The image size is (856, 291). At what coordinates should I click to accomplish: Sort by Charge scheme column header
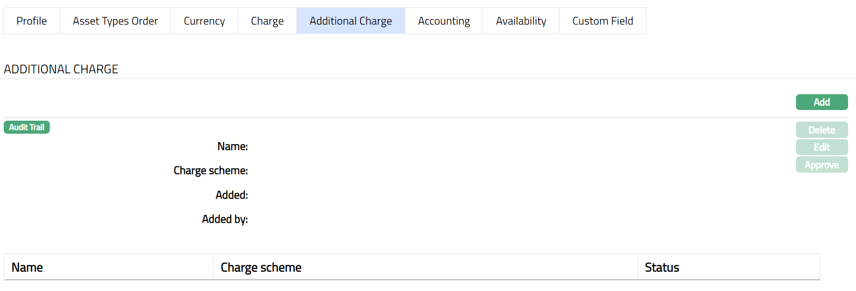261,267
